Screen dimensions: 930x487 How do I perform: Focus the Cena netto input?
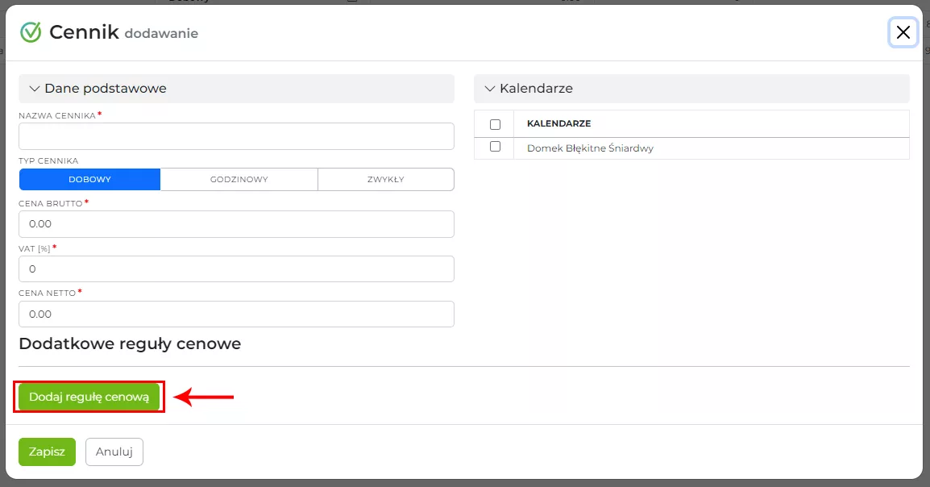(236, 314)
